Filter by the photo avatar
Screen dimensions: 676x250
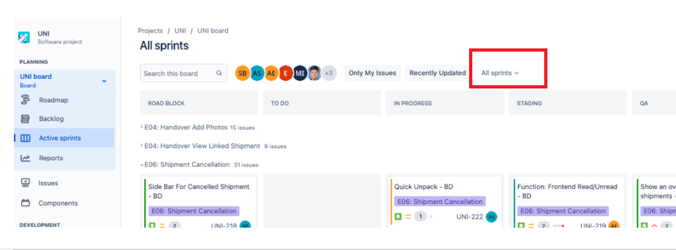coord(314,73)
